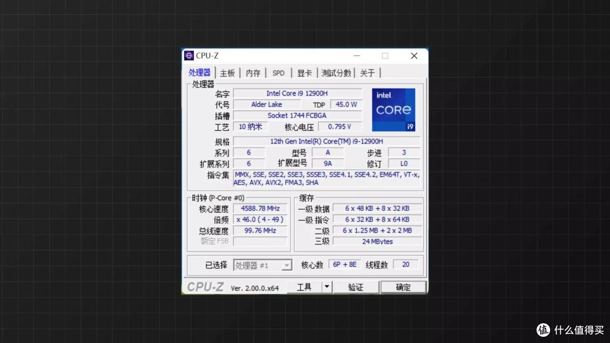Click the Intel Core i9 logo badge
This screenshot has height=343, width=610.
(x=393, y=110)
